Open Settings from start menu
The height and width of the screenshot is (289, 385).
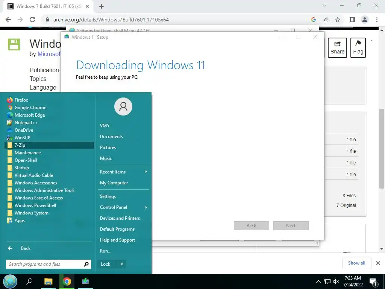pos(123,196)
